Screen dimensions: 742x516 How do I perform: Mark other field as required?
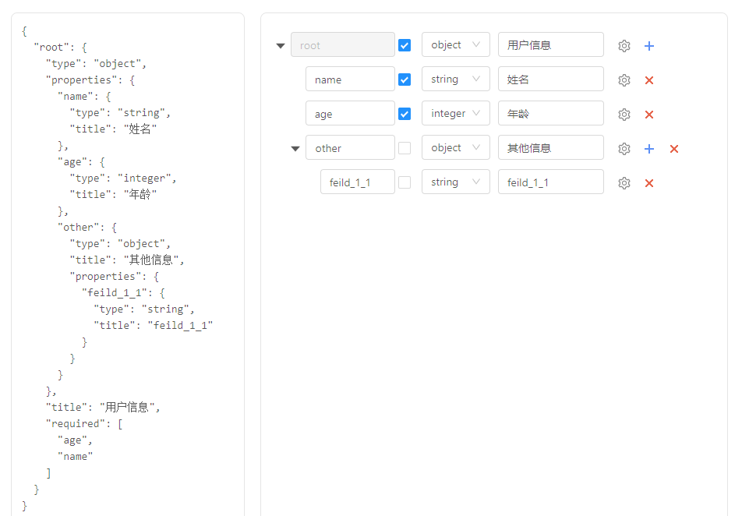pos(405,148)
